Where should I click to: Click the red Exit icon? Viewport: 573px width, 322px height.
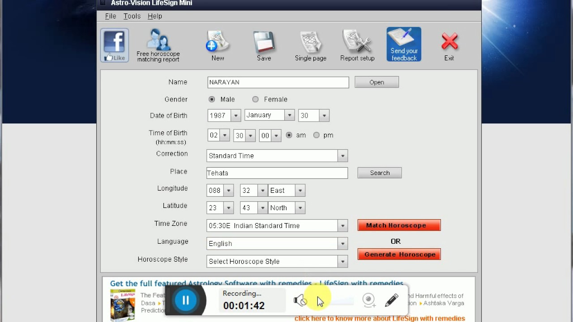point(449,47)
